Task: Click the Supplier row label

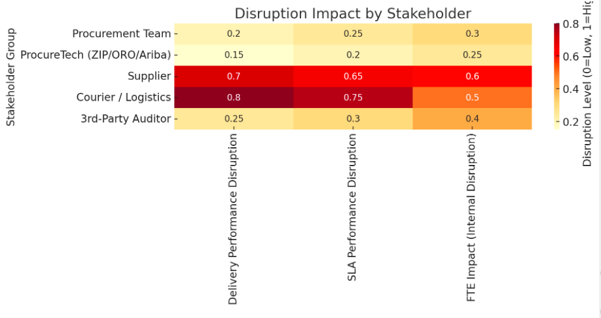Action: point(149,77)
